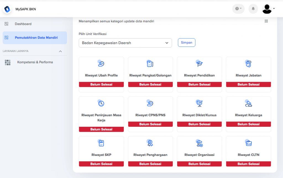Click the Riwayat Keluarga family icon

[248, 103]
